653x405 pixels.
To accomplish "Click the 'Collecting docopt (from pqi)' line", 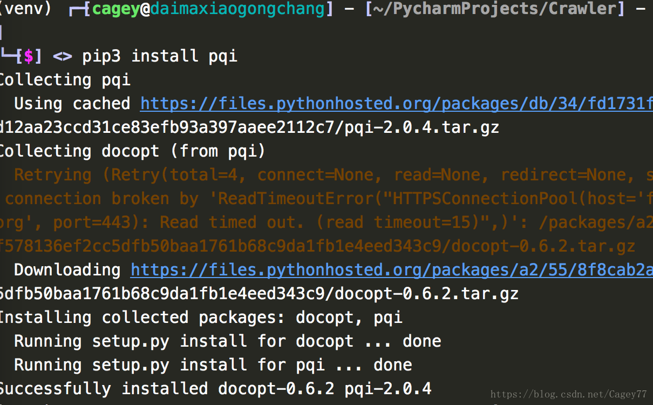I will pos(133,151).
